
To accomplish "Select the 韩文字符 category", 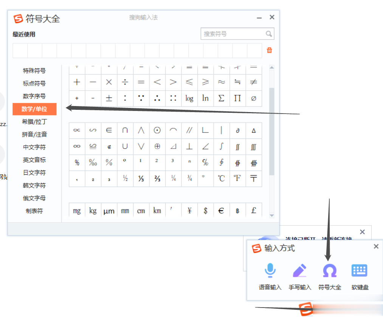I will (34, 185).
